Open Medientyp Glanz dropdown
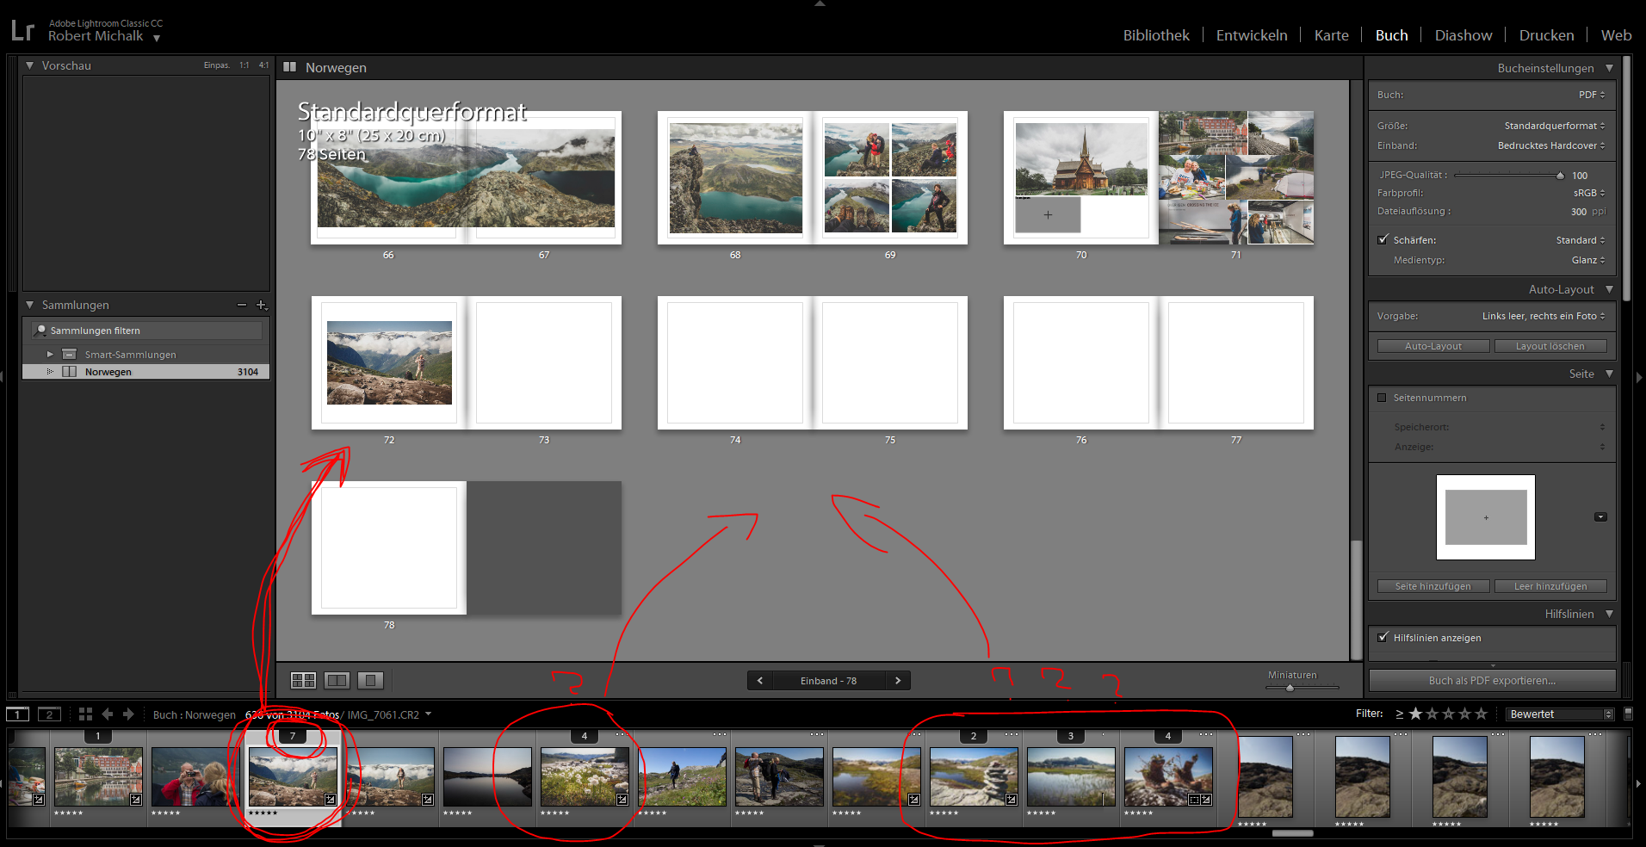This screenshot has height=847, width=1646. tap(1588, 260)
